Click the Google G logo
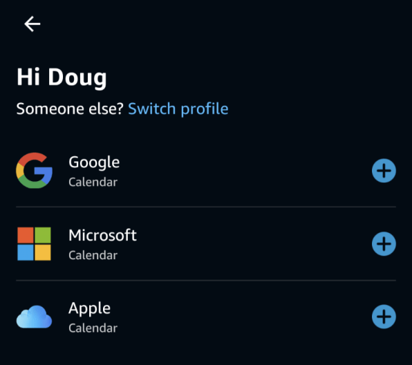The width and height of the screenshot is (412, 365). 34,170
